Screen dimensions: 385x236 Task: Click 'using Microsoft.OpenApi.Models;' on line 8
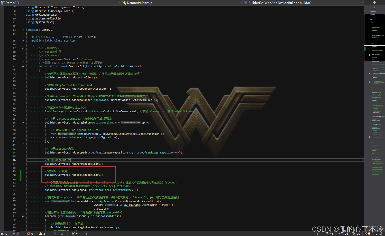coord(50,11)
